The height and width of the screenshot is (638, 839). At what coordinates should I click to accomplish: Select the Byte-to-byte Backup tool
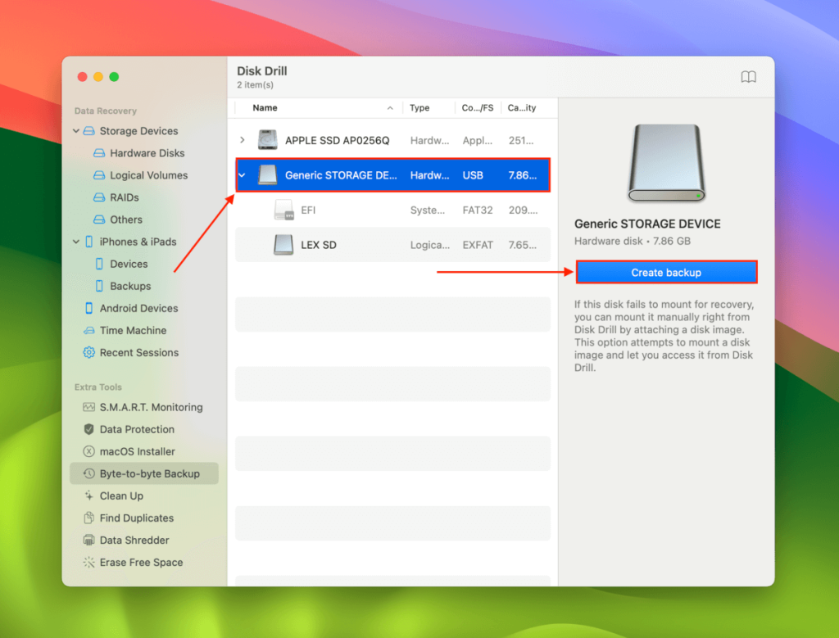pos(144,473)
